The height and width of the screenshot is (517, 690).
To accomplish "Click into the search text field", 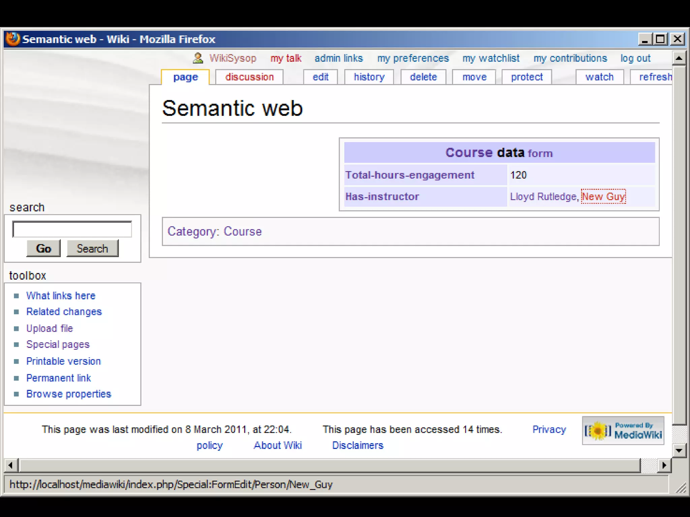I will click(72, 230).
